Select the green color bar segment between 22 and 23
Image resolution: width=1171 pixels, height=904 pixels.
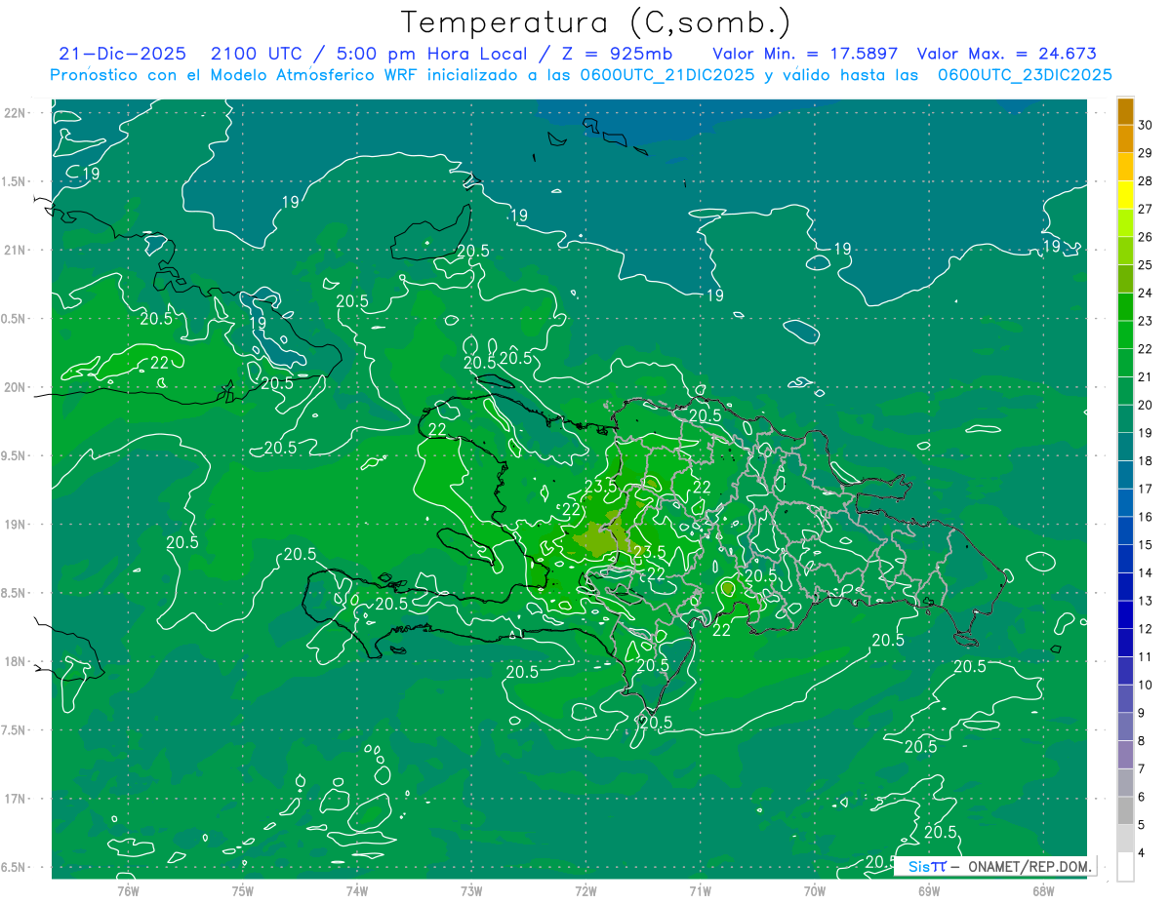click(1125, 334)
